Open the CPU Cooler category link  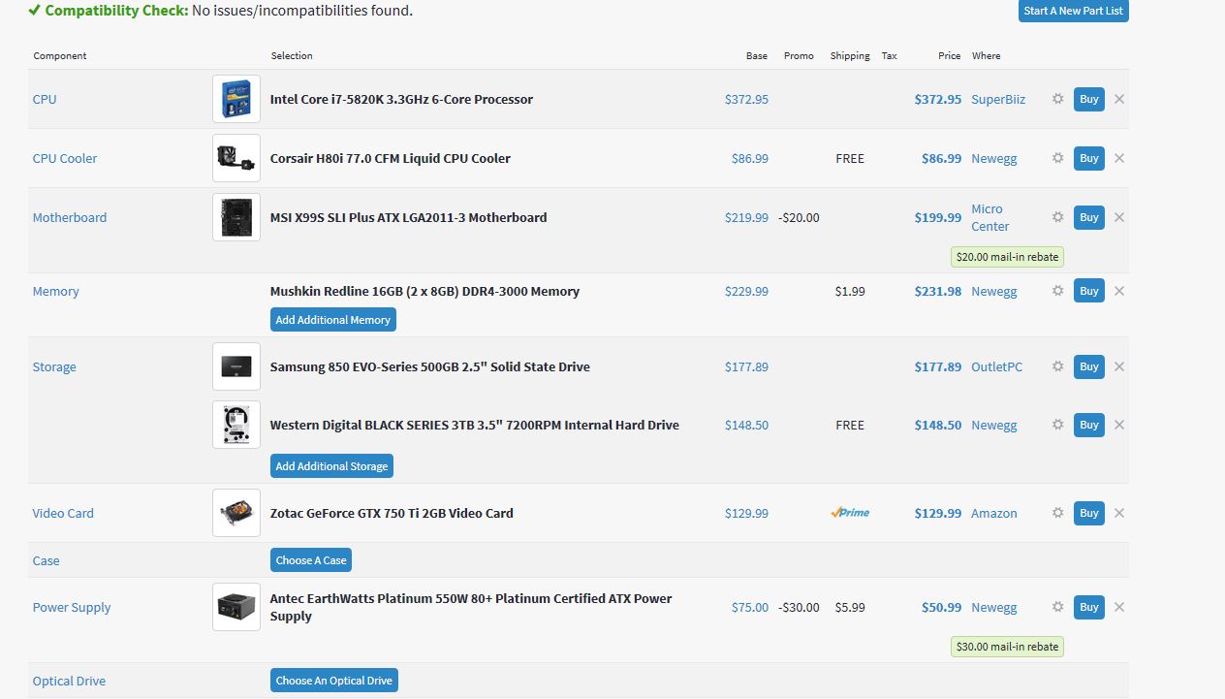tap(65, 158)
